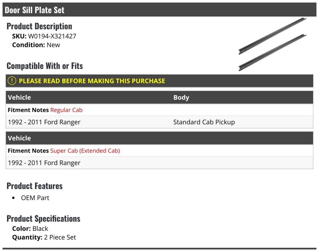Select the red Super Cab (Extended Cab) note
The width and height of the screenshot is (319, 252).
coord(85,151)
